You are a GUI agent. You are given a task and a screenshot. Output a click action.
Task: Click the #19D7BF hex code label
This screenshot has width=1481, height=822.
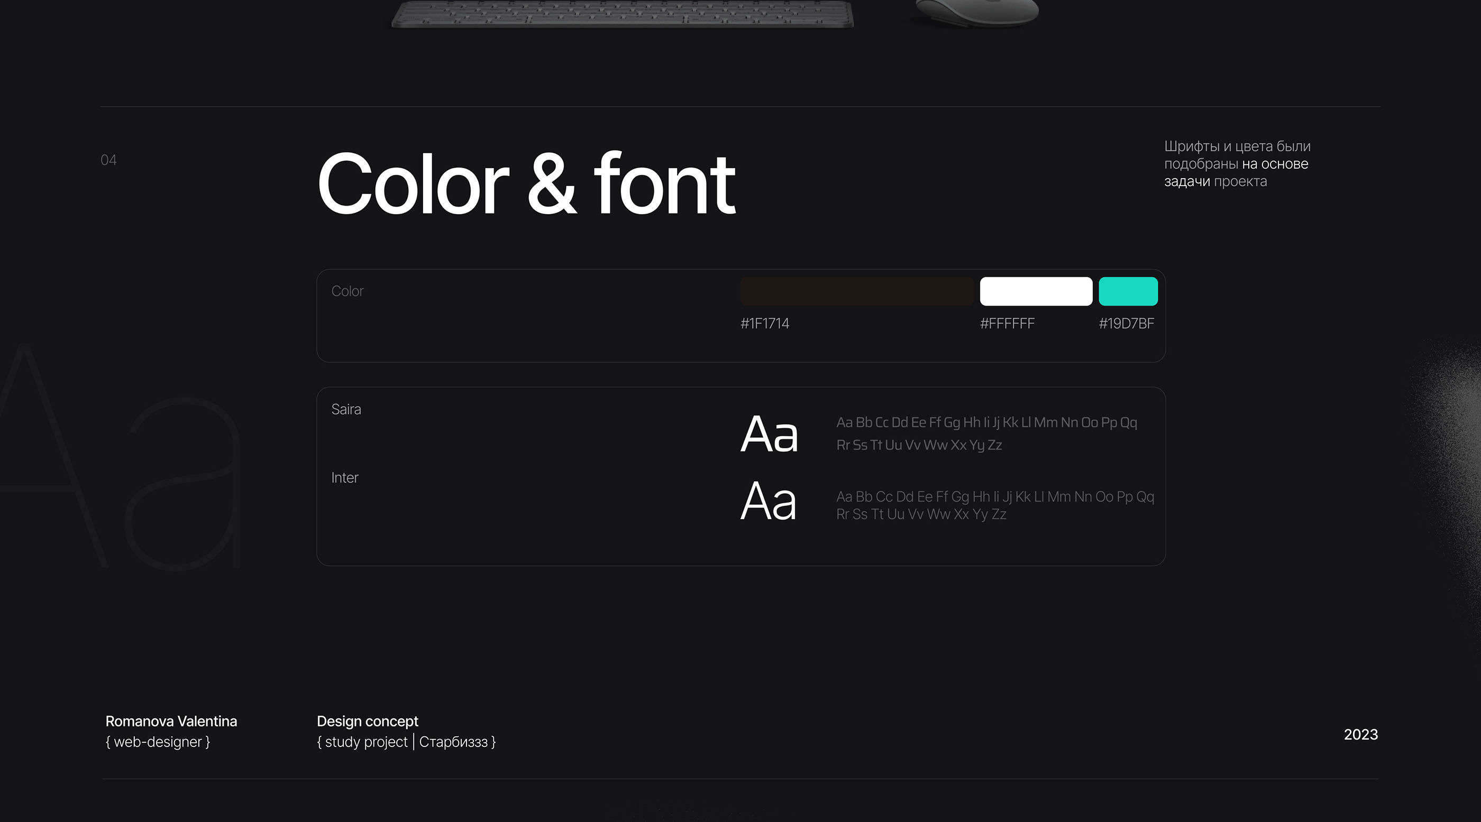coord(1126,324)
